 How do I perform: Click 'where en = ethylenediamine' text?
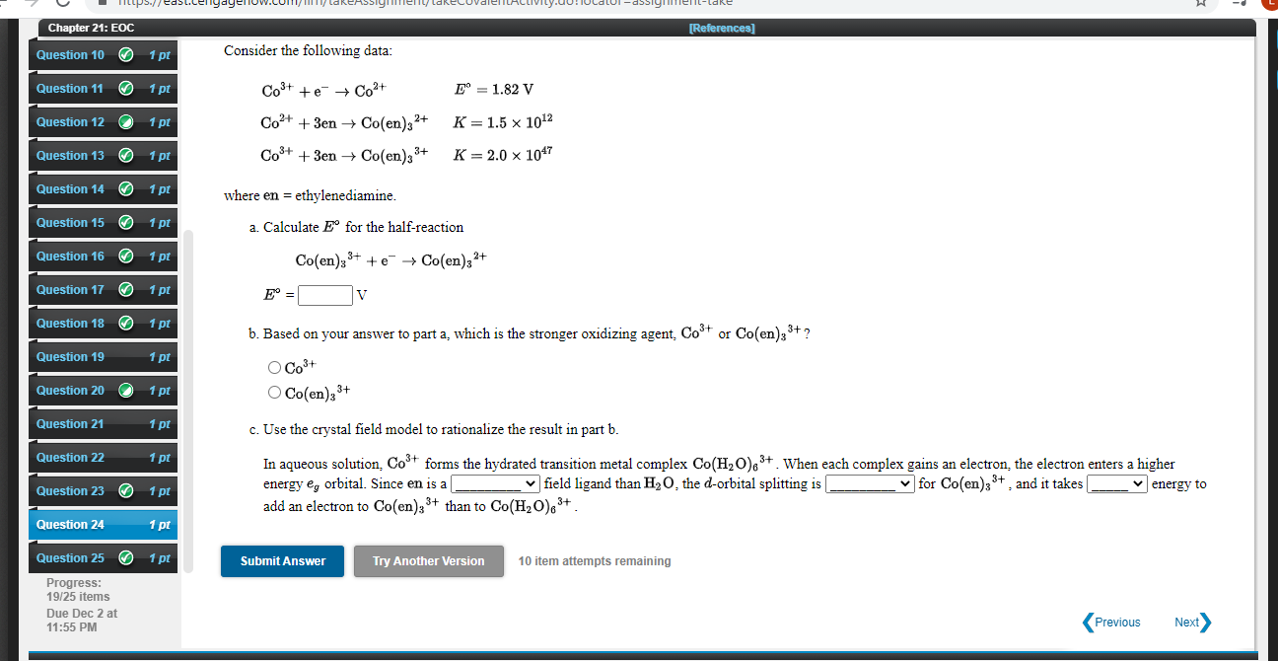point(310,195)
